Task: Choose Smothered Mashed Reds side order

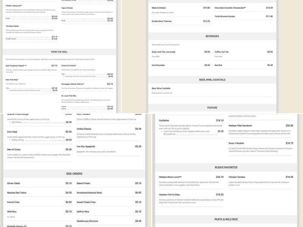Action: tap(89, 193)
